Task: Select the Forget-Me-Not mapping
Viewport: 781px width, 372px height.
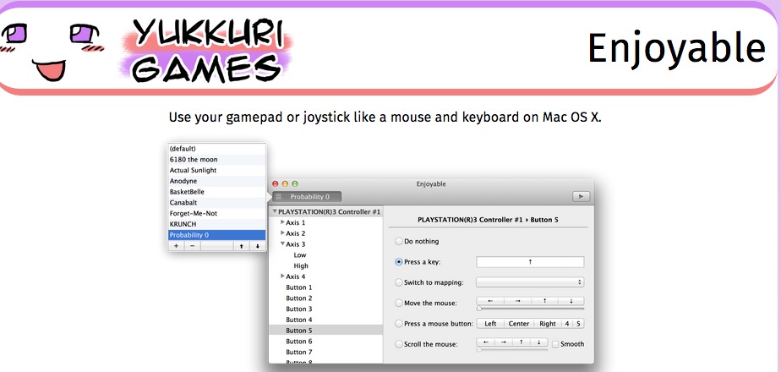Action: pyautogui.click(x=216, y=213)
